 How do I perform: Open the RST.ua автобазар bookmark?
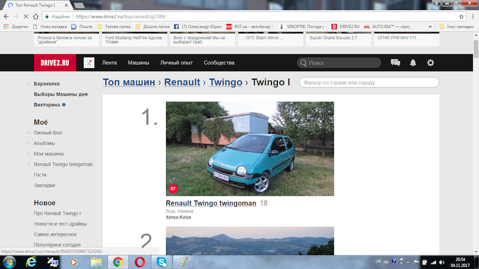(x=250, y=26)
